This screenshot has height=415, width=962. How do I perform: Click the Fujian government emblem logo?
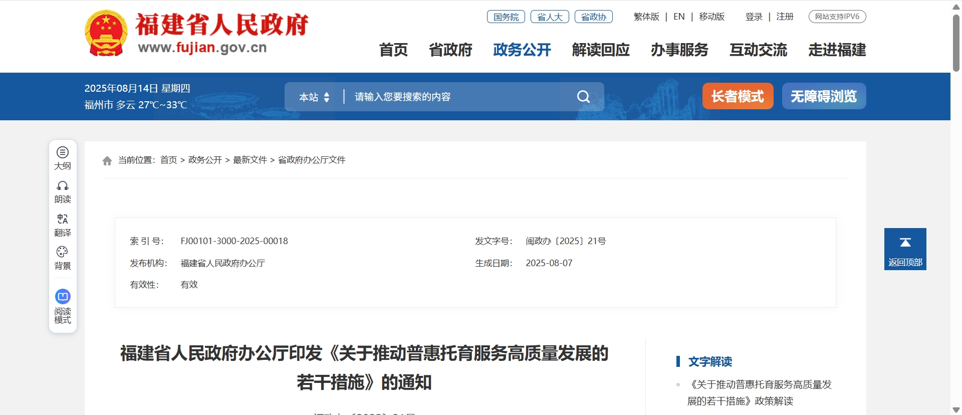click(x=106, y=33)
